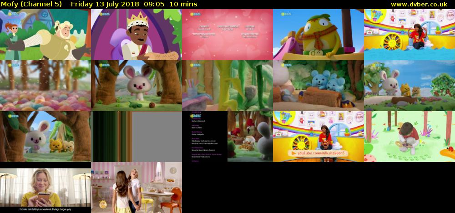The width and height of the screenshot is (455, 213).
Task: Open the knight and red-haired girl thumbnail
Action: pos(45,35)
